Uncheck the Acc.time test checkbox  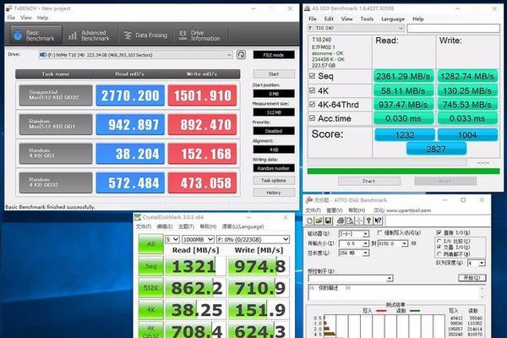pyautogui.click(x=312, y=118)
